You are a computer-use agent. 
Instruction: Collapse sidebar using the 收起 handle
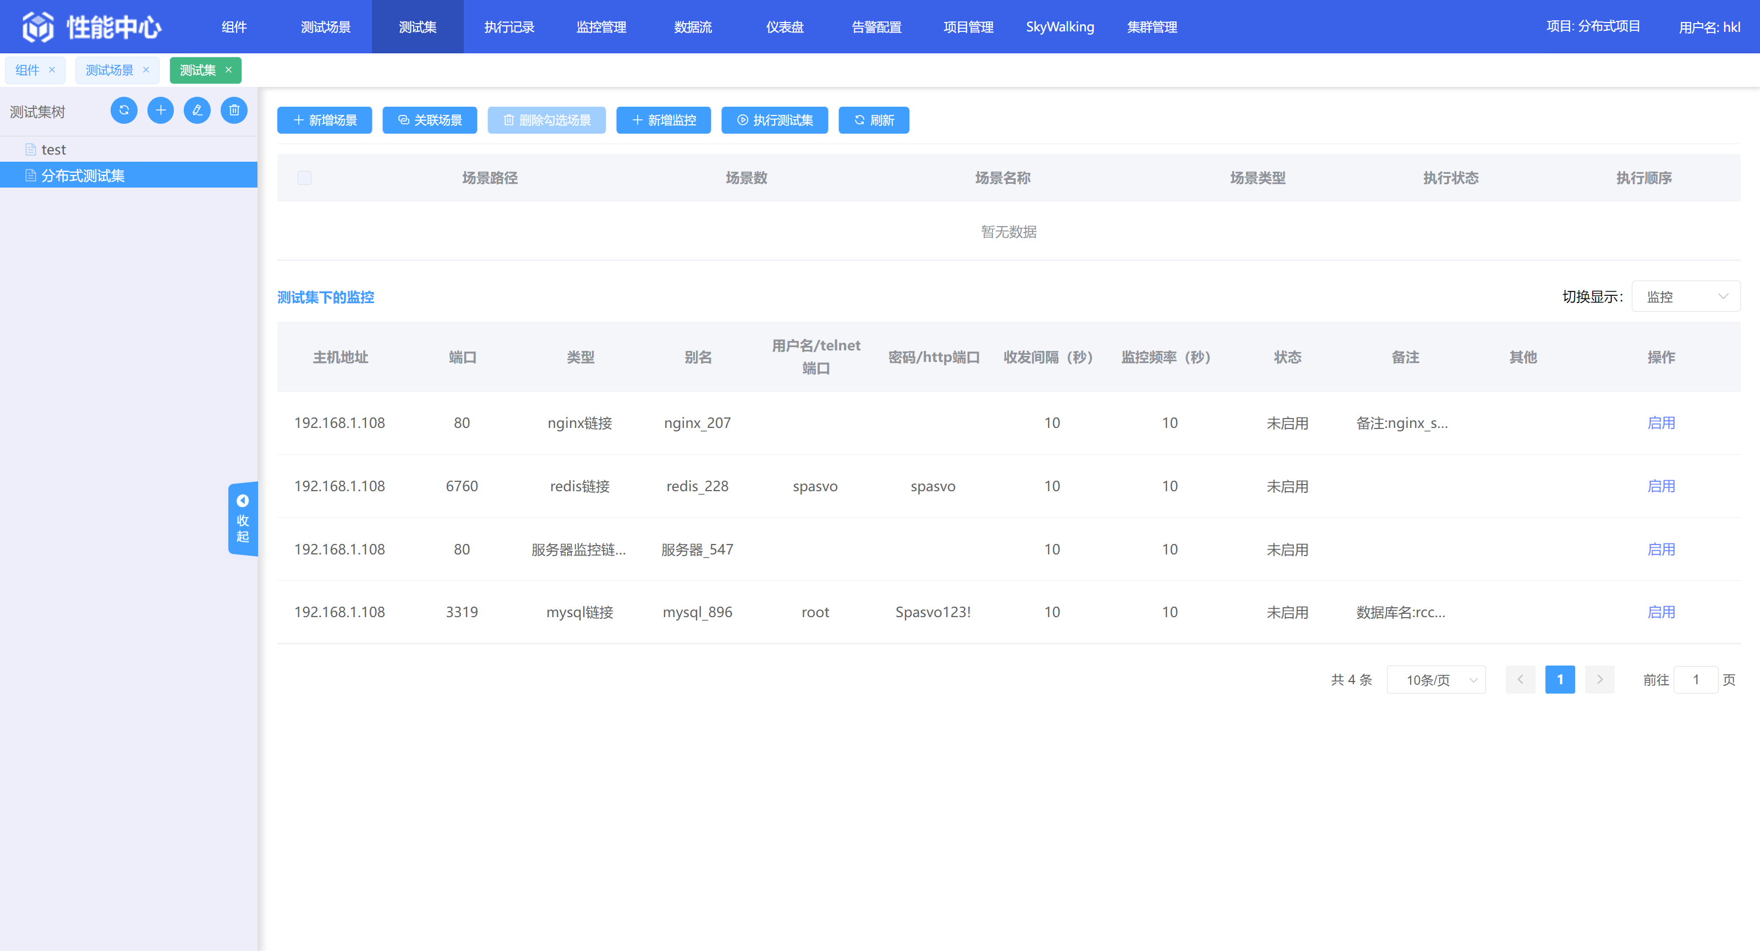pos(243,519)
